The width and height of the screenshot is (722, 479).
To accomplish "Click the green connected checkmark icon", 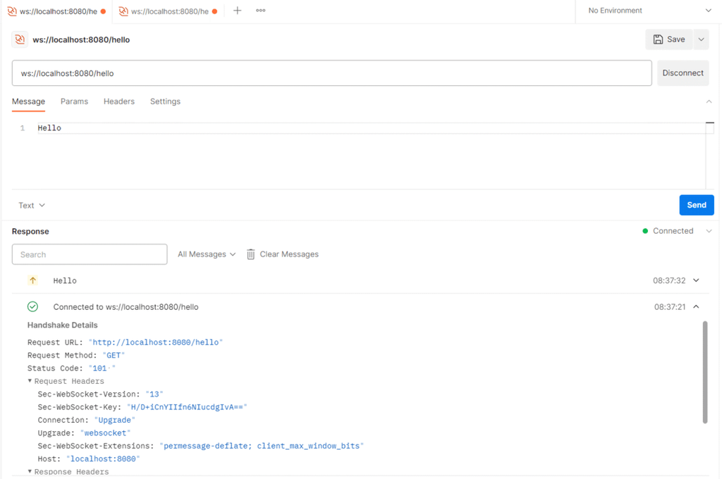I will pos(32,306).
